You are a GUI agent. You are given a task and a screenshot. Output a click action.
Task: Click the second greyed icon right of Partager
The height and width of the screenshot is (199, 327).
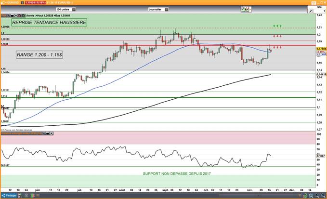point(26,196)
